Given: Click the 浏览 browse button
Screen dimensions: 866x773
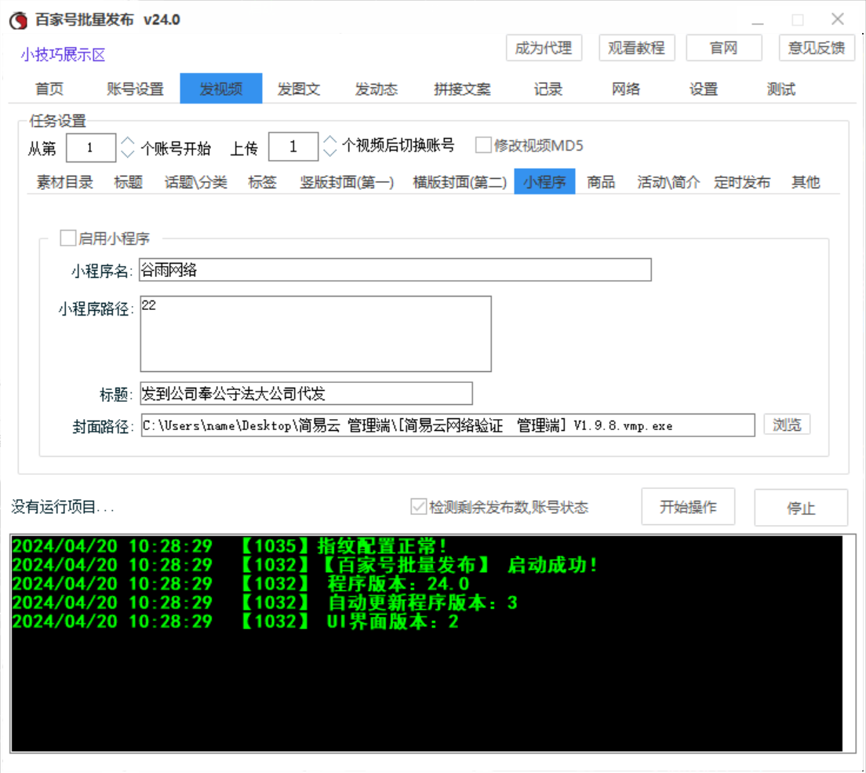Looking at the screenshot, I should [x=787, y=425].
